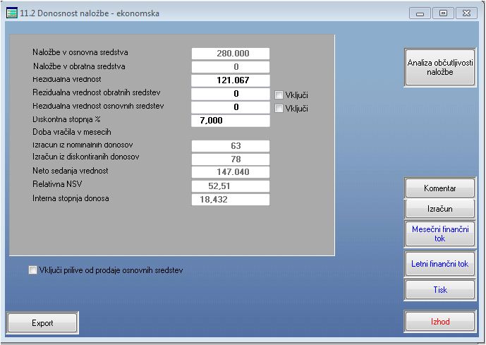
Task: Open Analiza občutljivosti naložbe
Action: [x=440, y=68]
